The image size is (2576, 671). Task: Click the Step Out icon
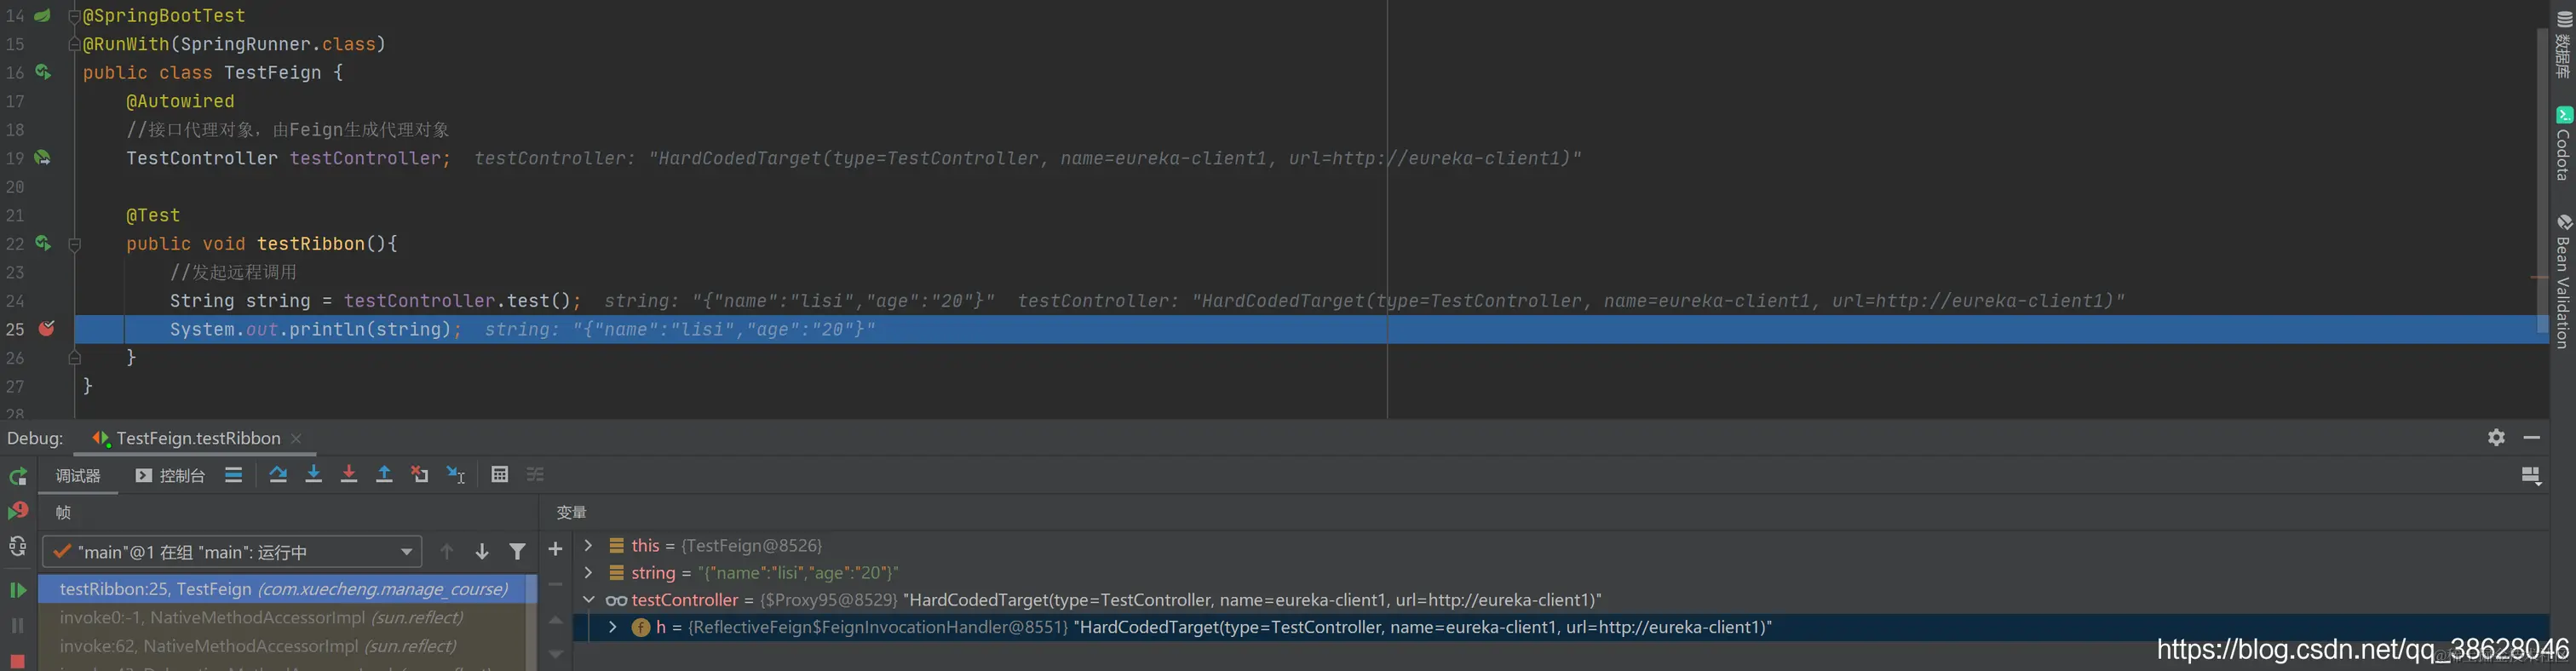384,475
